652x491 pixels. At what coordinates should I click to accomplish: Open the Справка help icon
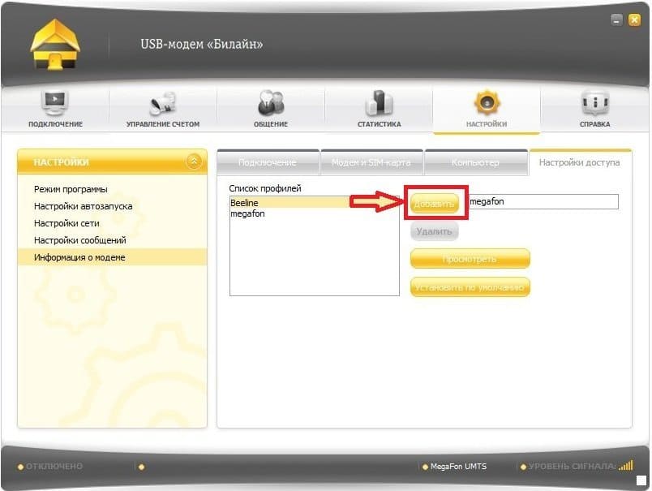pyautogui.click(x=594, y=102)
